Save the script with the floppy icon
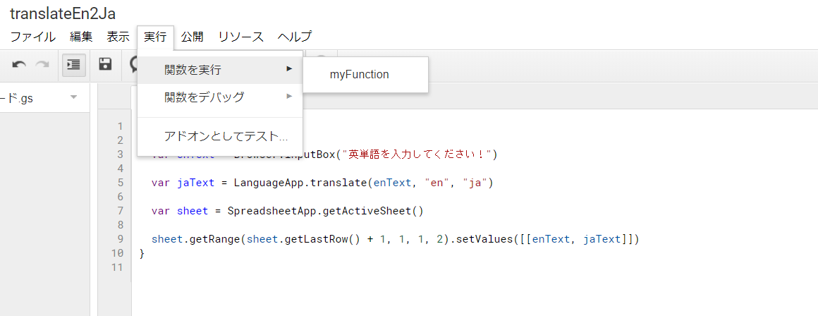Screen dimensions: 818x316 click(x=105, y=64)
